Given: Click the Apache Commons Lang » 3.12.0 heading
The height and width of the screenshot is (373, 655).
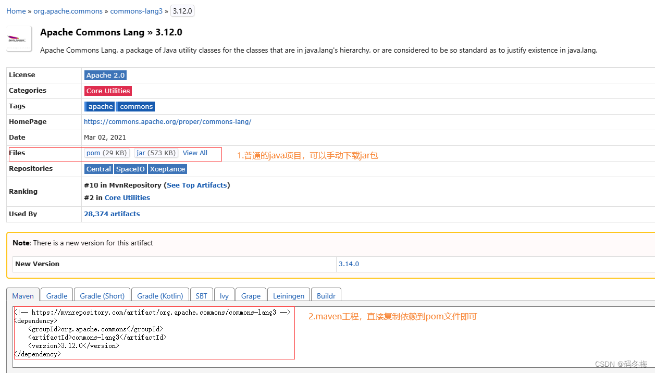Looking at the screenshot, I should pyautogui.click(x=111, y=32).
